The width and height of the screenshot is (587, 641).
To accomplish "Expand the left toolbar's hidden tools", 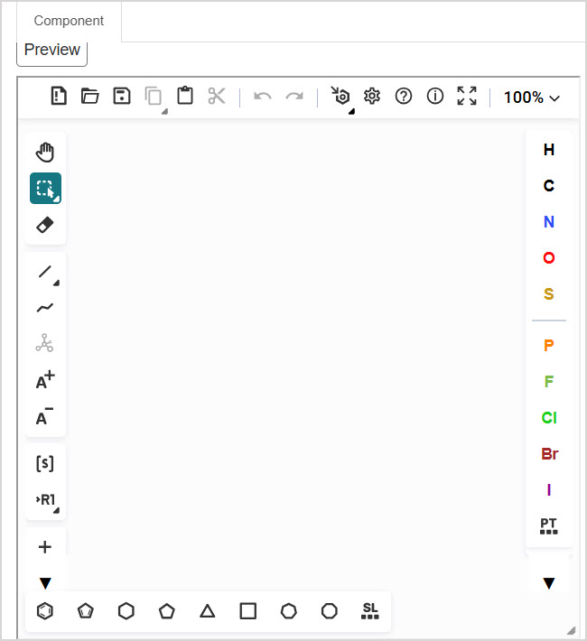I will 45,583.
